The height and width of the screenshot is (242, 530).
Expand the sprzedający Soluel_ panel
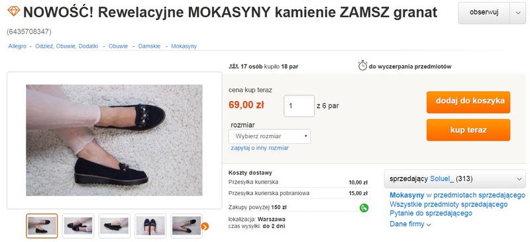(455, 179)
